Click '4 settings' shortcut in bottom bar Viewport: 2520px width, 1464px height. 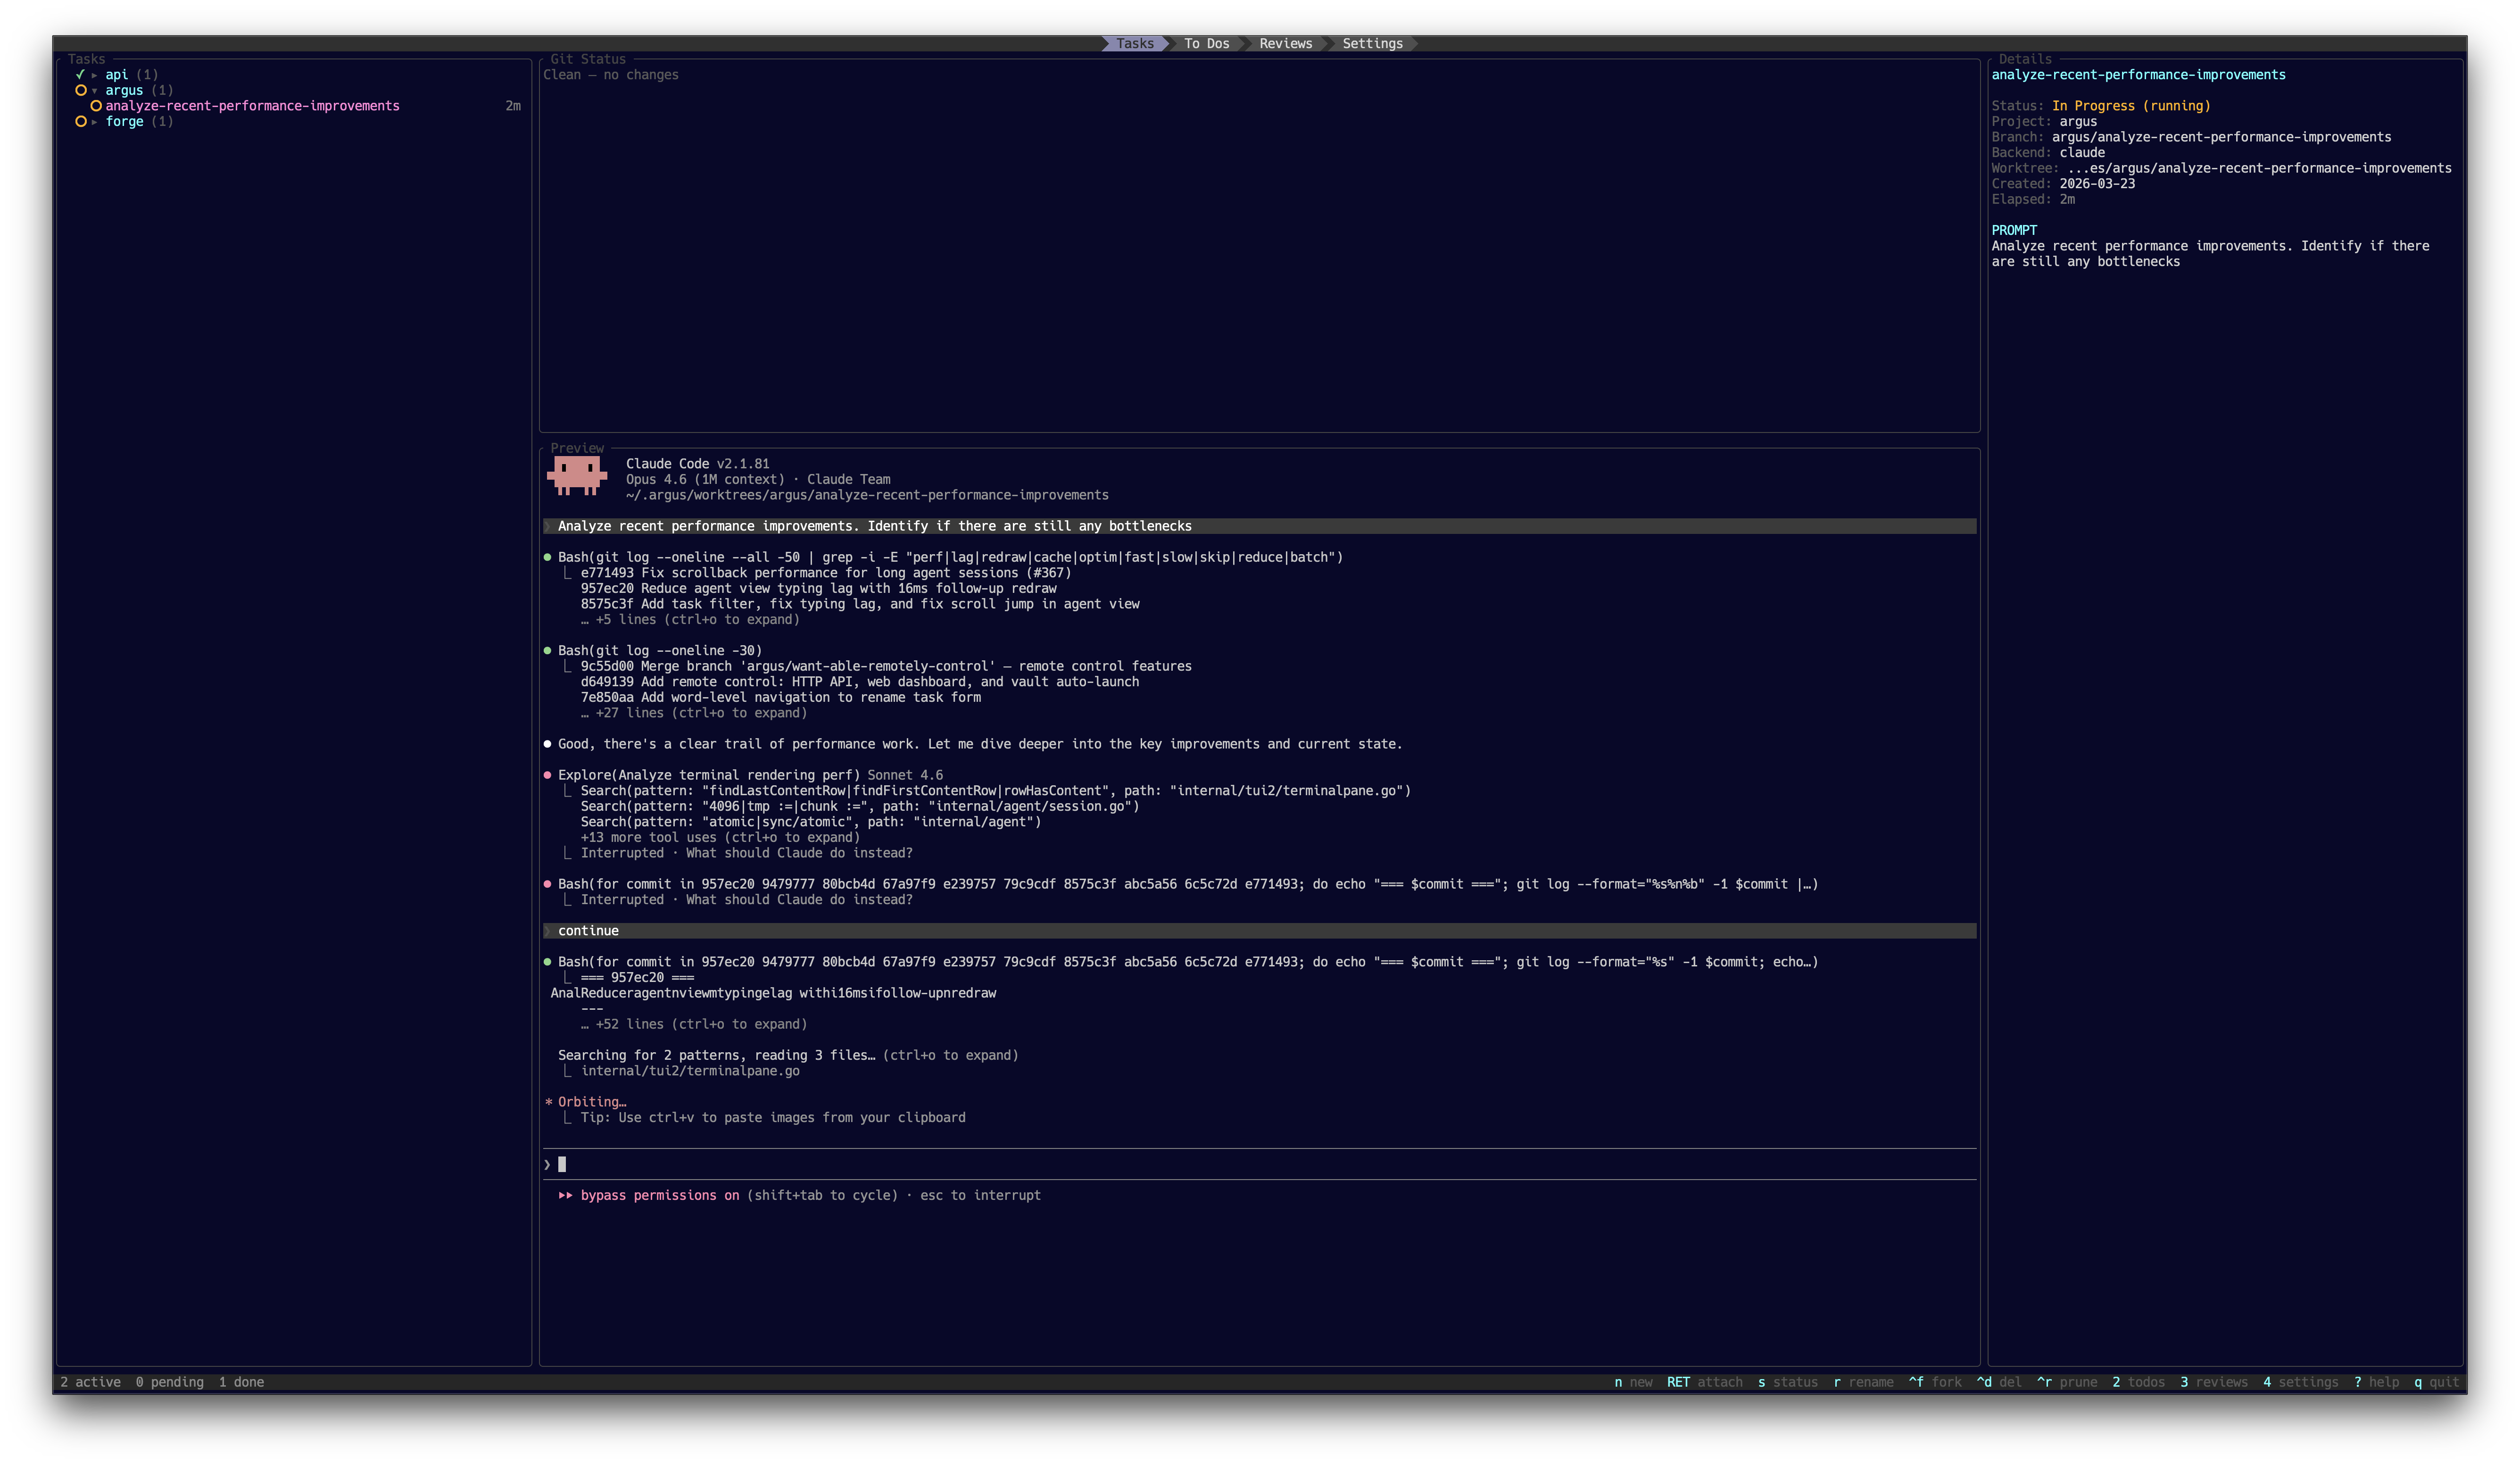coord(2301,1382)
